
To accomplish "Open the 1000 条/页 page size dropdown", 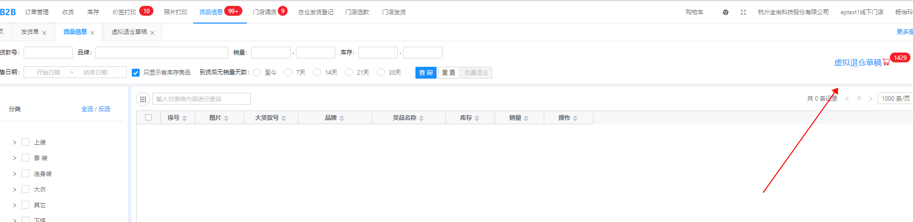I will coord(895,99).
